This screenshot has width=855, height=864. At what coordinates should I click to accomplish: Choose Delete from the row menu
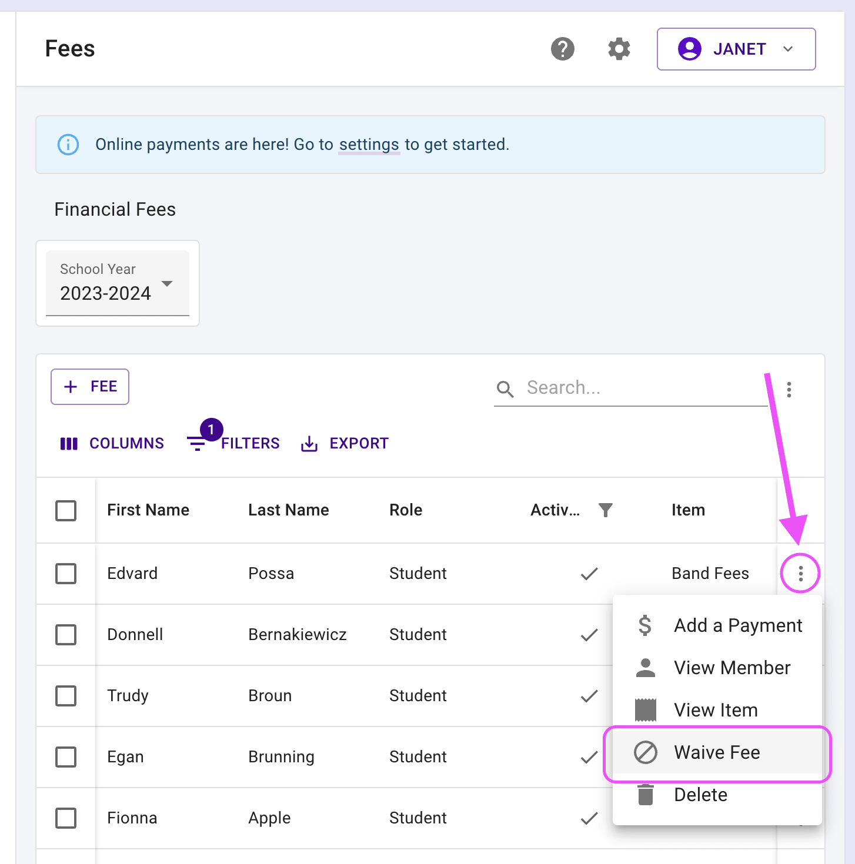pyautogui.click(x=717, y=795)
